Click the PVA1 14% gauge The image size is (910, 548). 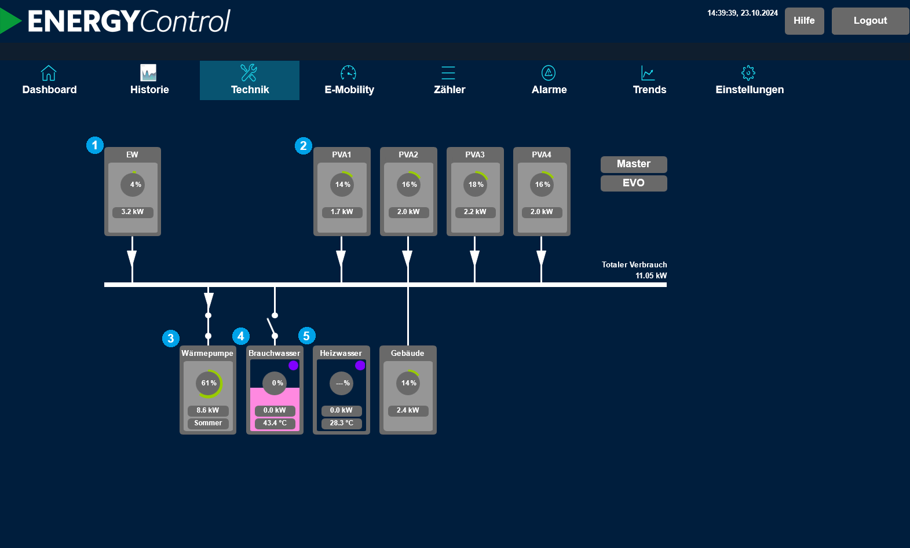[x=342, y=185]
